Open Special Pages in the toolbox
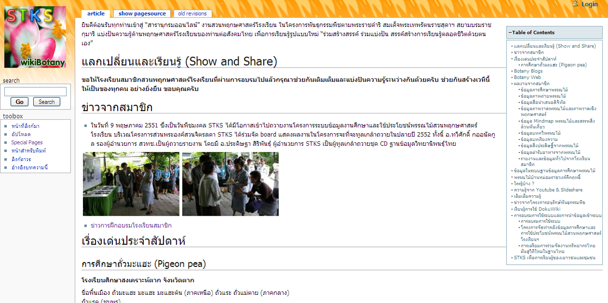The width and height of the screenshot is (608, 303). point(27,142)
